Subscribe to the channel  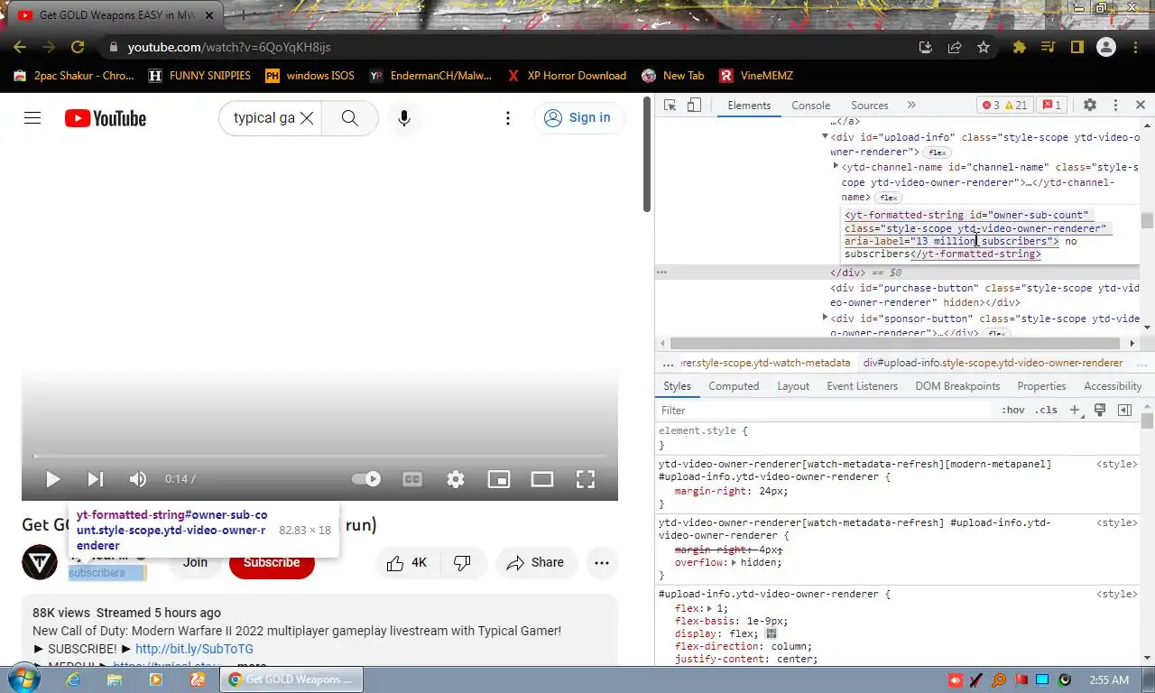coord(272,562)
